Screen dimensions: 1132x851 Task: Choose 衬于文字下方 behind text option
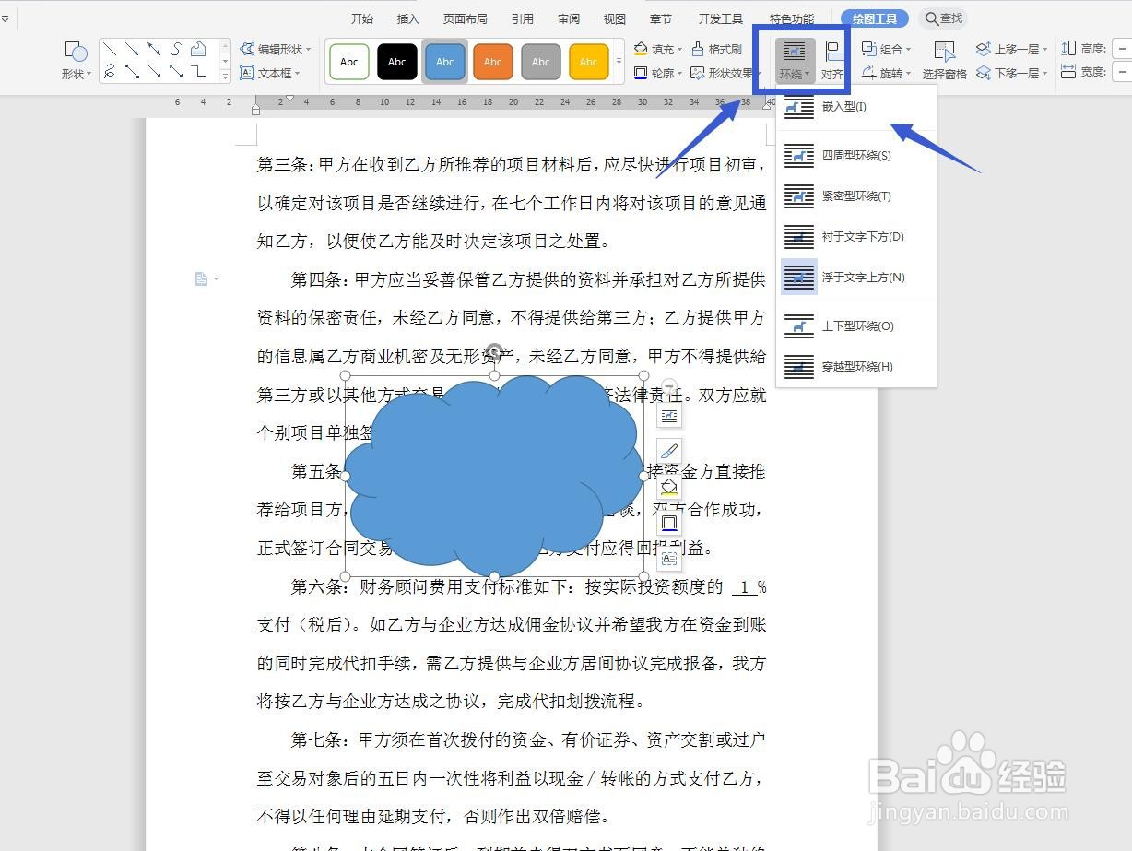[x=856, y=237]
